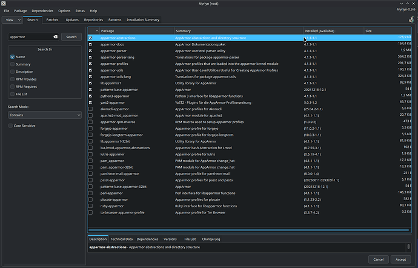Open the Installation Summary tab
The image size is (418, 268).
(143, 20)
